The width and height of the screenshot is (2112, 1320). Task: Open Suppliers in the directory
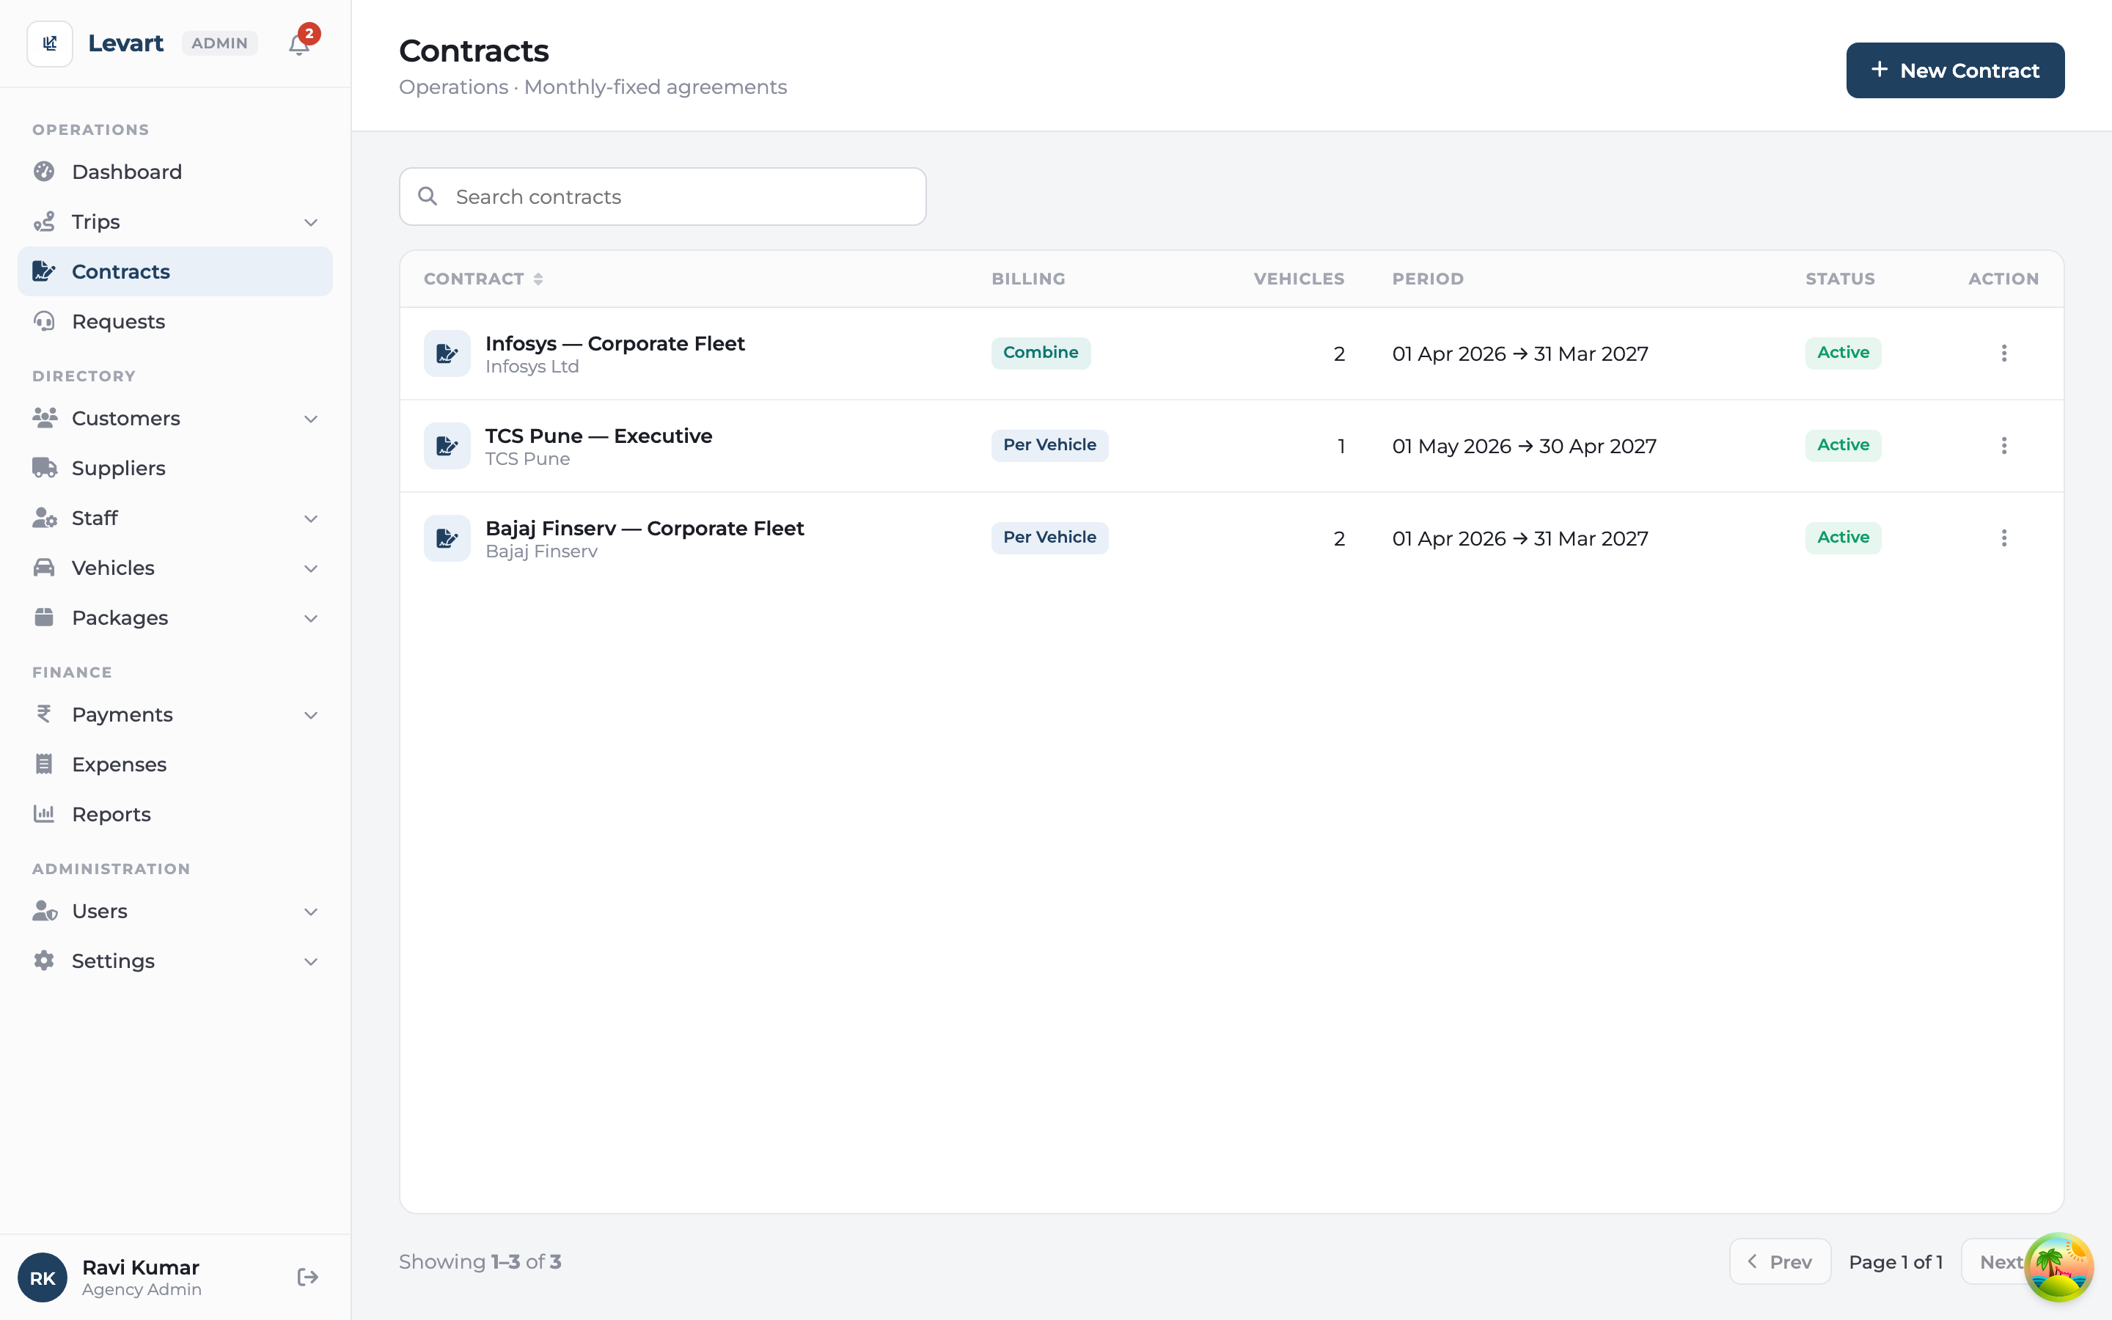175,468
